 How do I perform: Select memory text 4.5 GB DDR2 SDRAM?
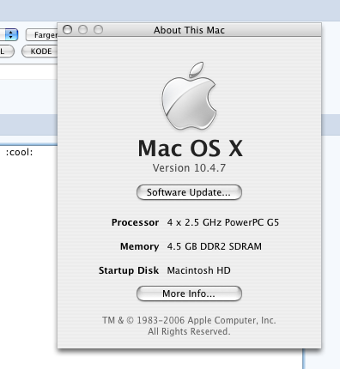tap(215, 246)
